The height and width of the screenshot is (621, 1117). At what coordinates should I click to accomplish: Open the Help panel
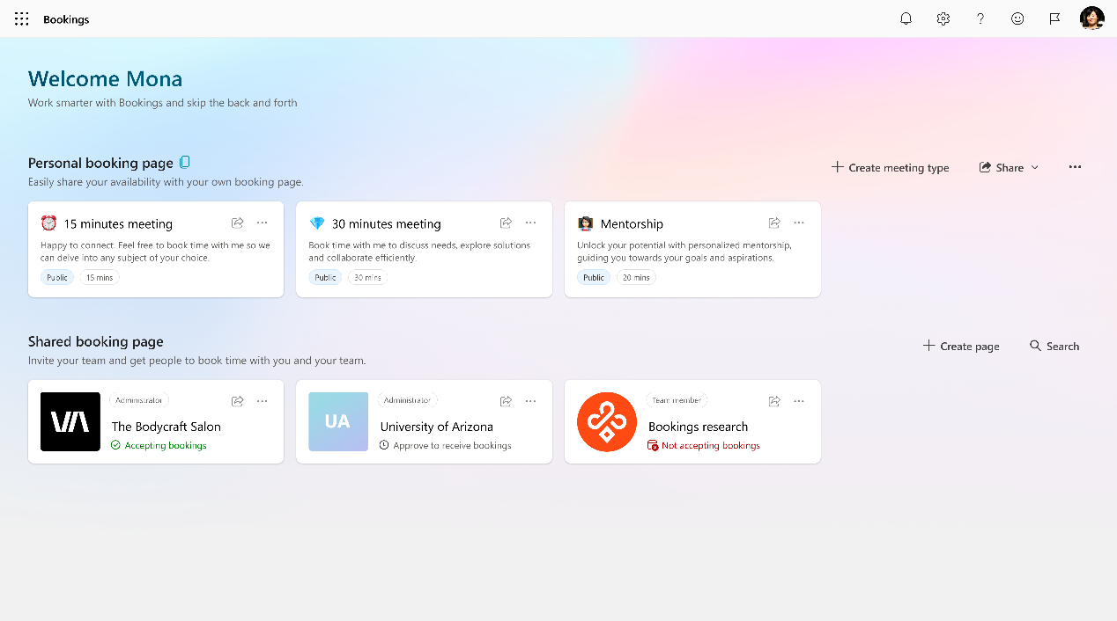point(980,18)
